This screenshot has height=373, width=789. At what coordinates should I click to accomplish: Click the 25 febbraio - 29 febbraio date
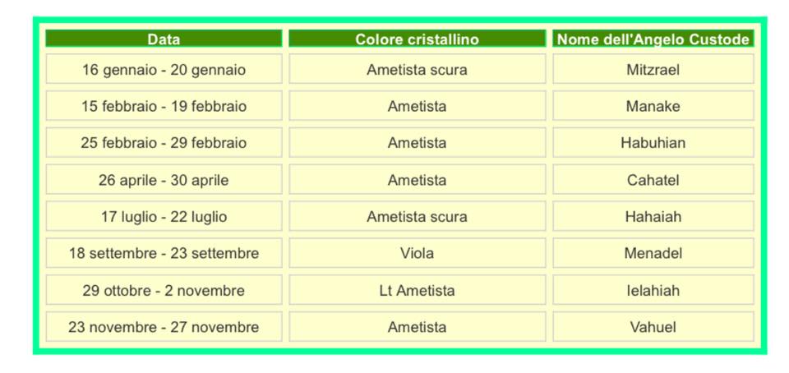164,143
